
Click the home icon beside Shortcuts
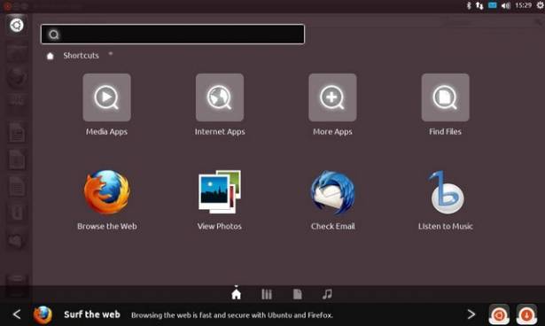click(x=50, y=56)
